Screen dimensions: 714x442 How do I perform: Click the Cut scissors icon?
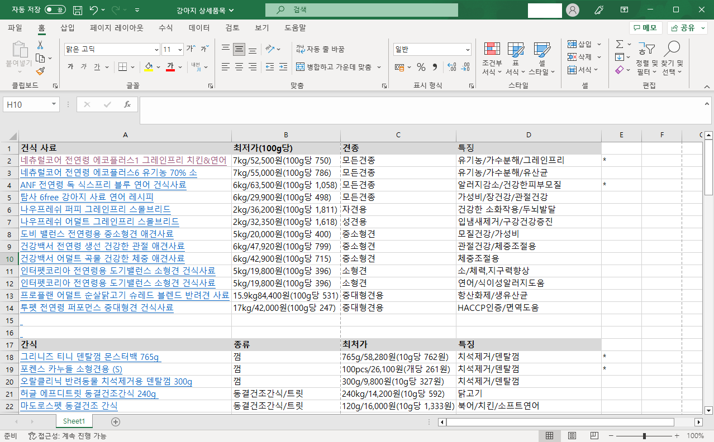click(x=40, y=45)
